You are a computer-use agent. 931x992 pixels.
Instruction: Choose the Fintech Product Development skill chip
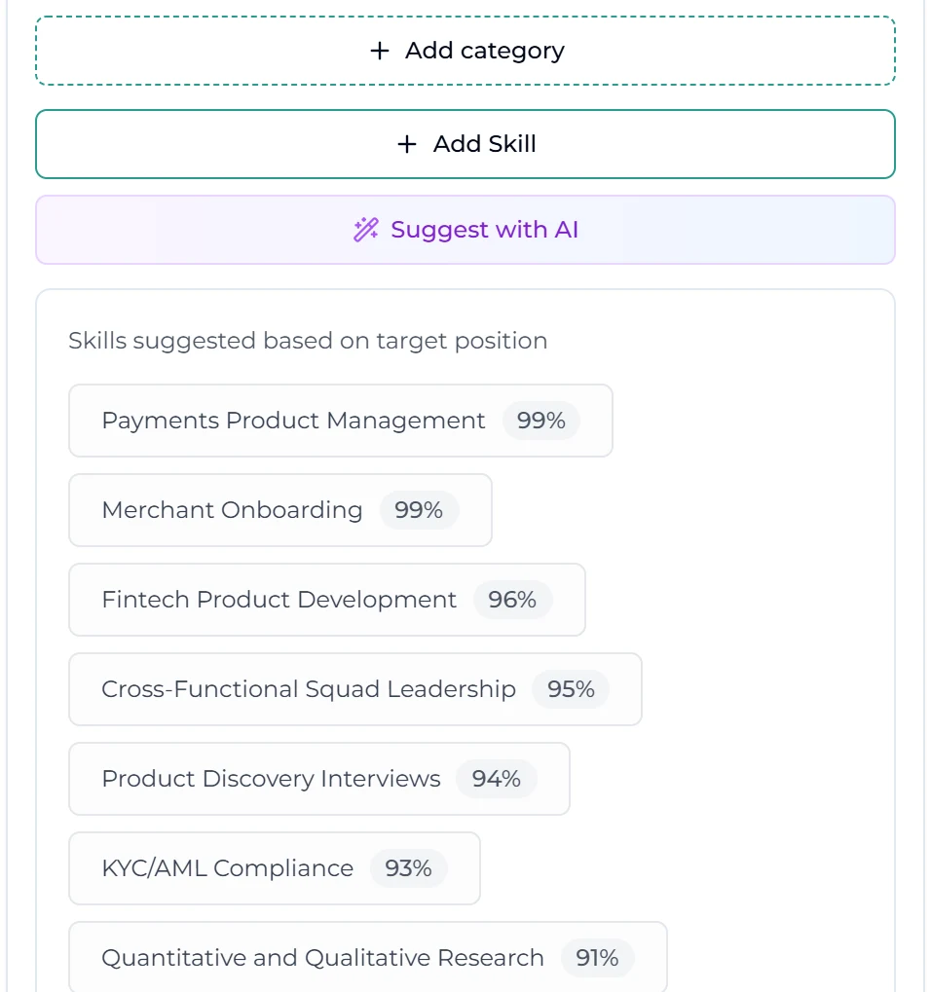pos(327,600)
